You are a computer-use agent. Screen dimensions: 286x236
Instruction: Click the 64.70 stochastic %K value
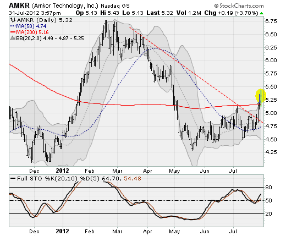(111, 178)
